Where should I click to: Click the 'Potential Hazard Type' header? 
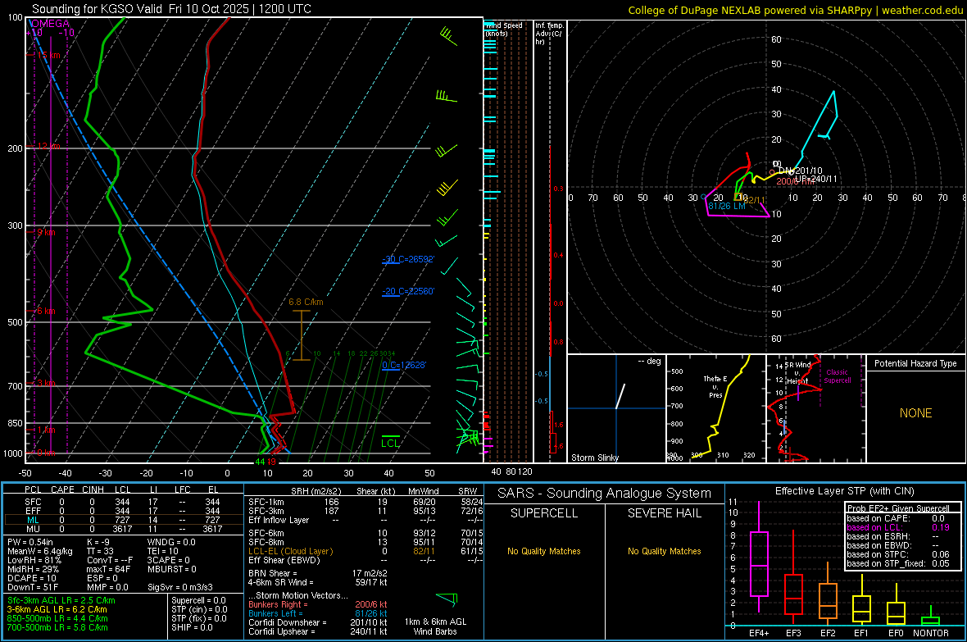pyautogui.click(x=915, y=363)
